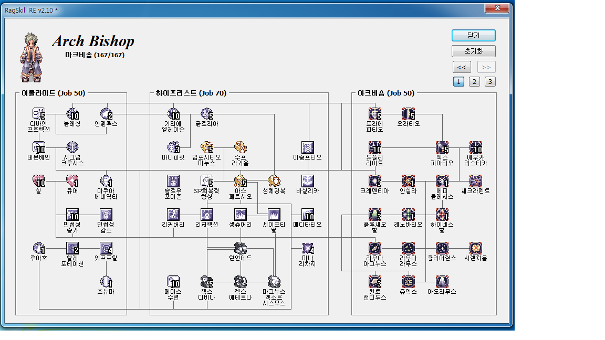The image size is (605, 340).
Task: Select the 힐 (Heal) skill icon
Action: (39, 181)
